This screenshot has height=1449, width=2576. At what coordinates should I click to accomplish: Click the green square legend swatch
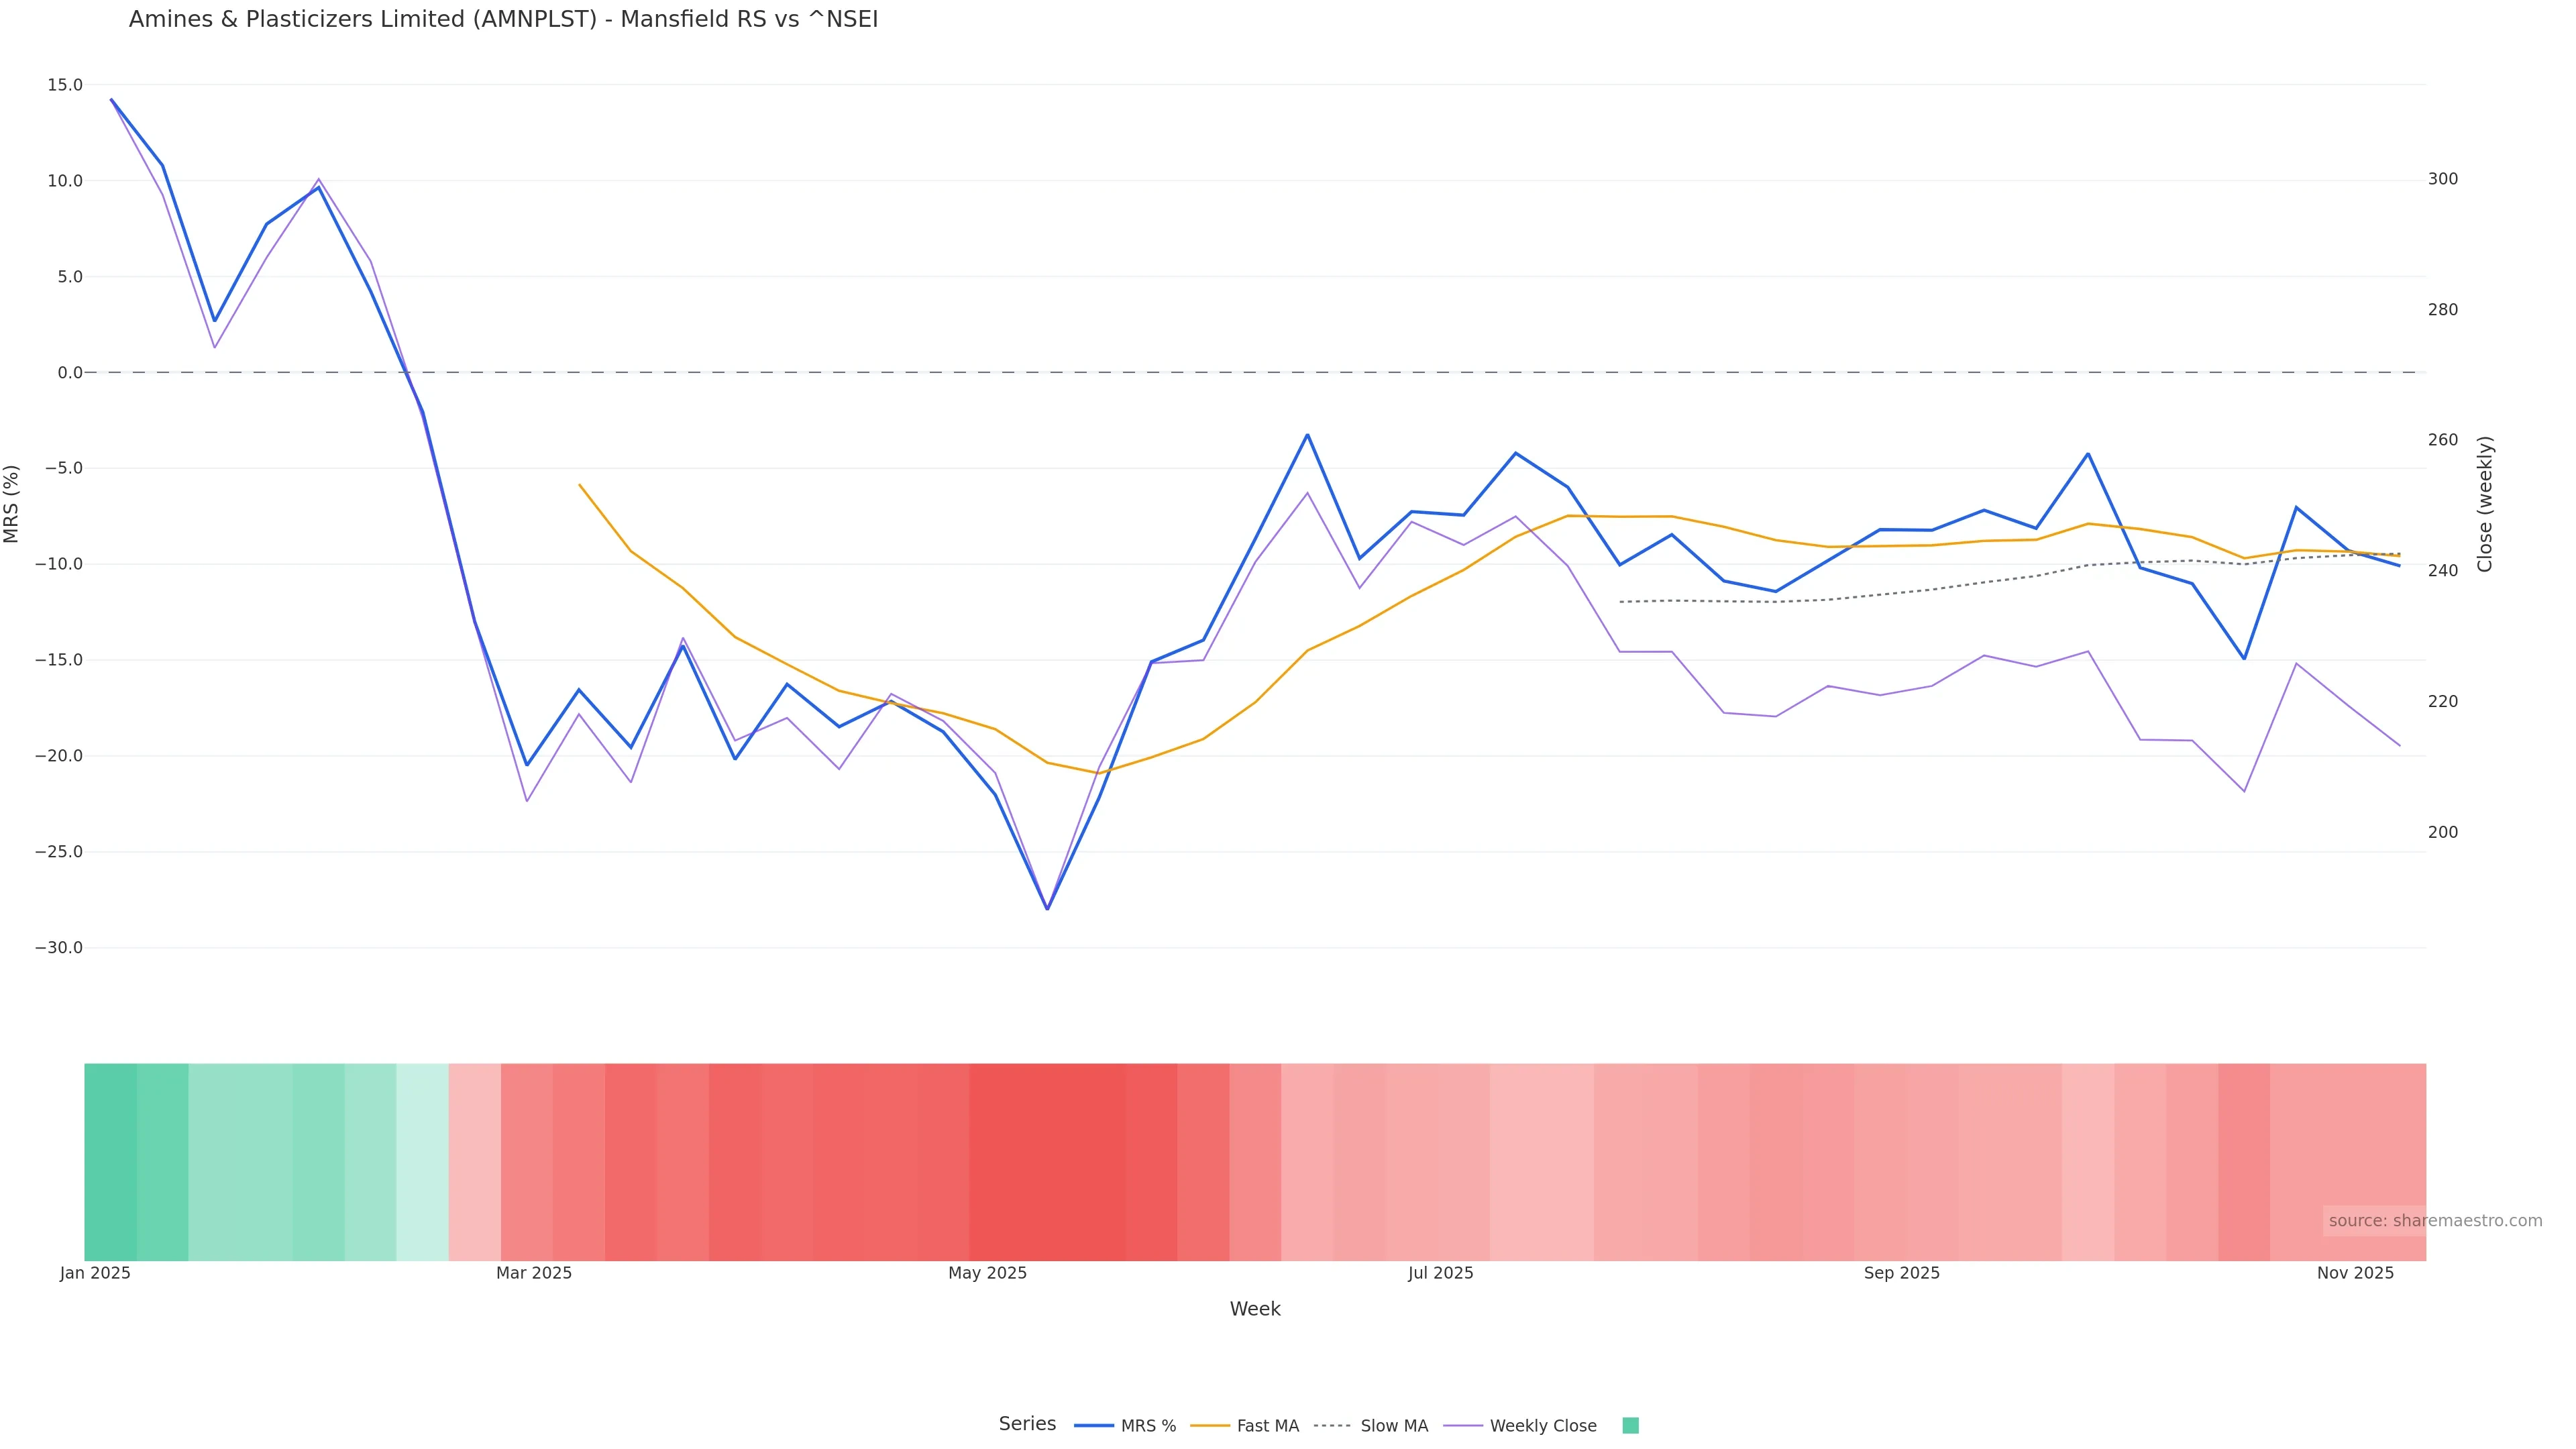coord(1630,1426)
